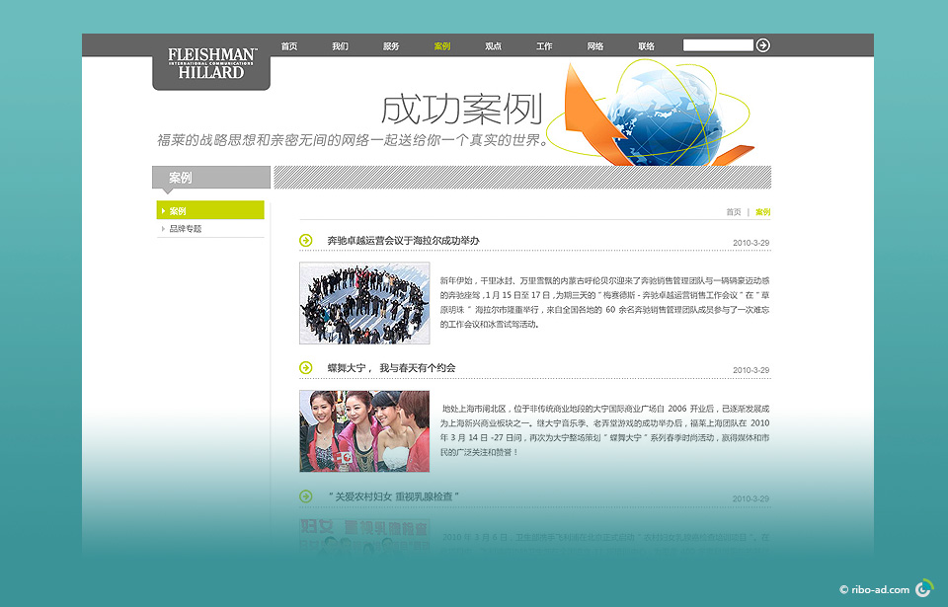Open the 首页 menu item
Viewport: 948px width, 607px height.
point(289,46)
